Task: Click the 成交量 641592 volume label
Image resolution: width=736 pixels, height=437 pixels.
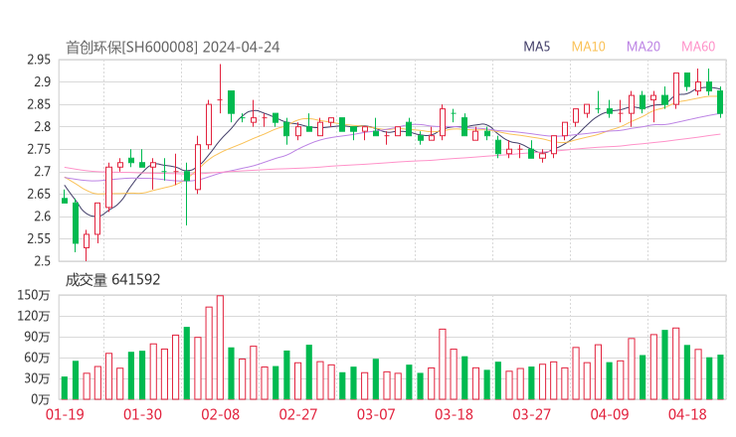Action: coord(112,280)
